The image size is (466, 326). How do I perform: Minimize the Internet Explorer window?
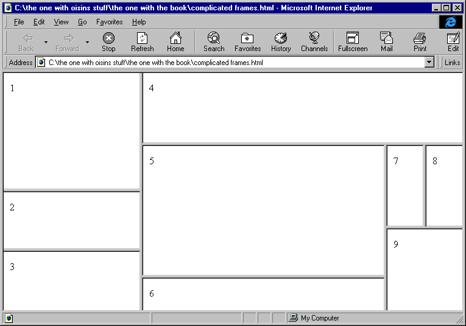click(x=436, y=8)
